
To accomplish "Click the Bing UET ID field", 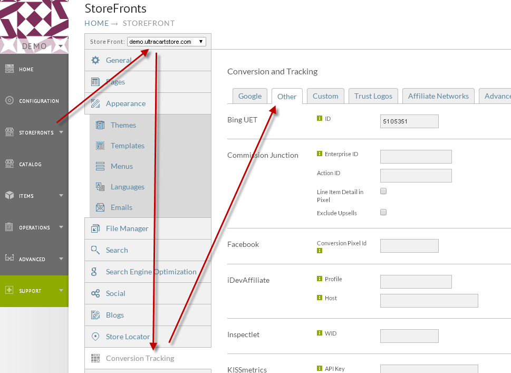I will [409, 121].
